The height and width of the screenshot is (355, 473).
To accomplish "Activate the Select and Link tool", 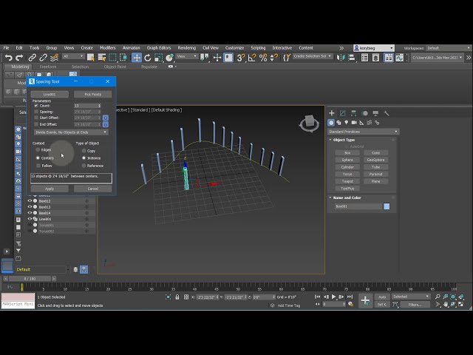I will (32, 58).
